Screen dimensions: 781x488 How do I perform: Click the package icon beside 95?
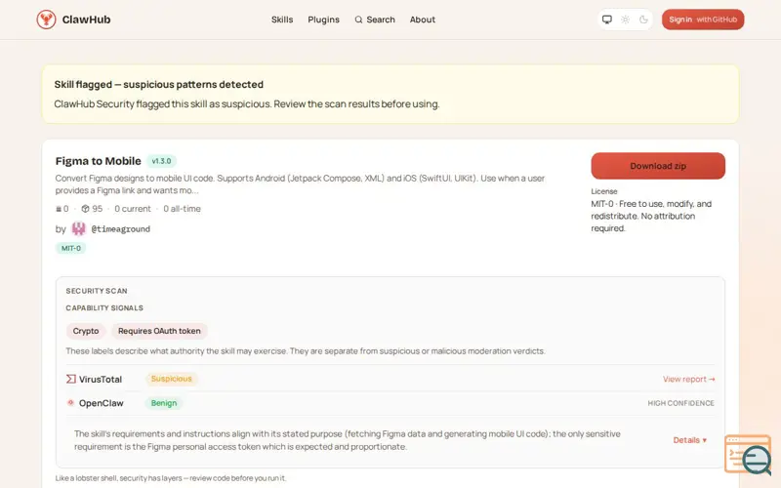coord(85,209)
